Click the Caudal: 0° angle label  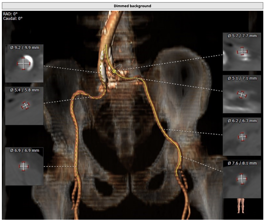[13, 18]
